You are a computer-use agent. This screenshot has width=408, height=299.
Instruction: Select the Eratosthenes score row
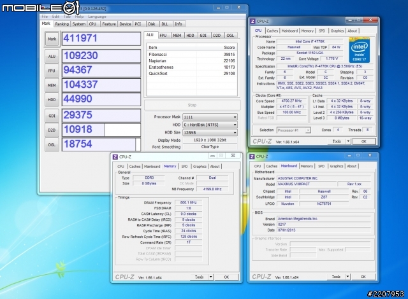(192, 67)
